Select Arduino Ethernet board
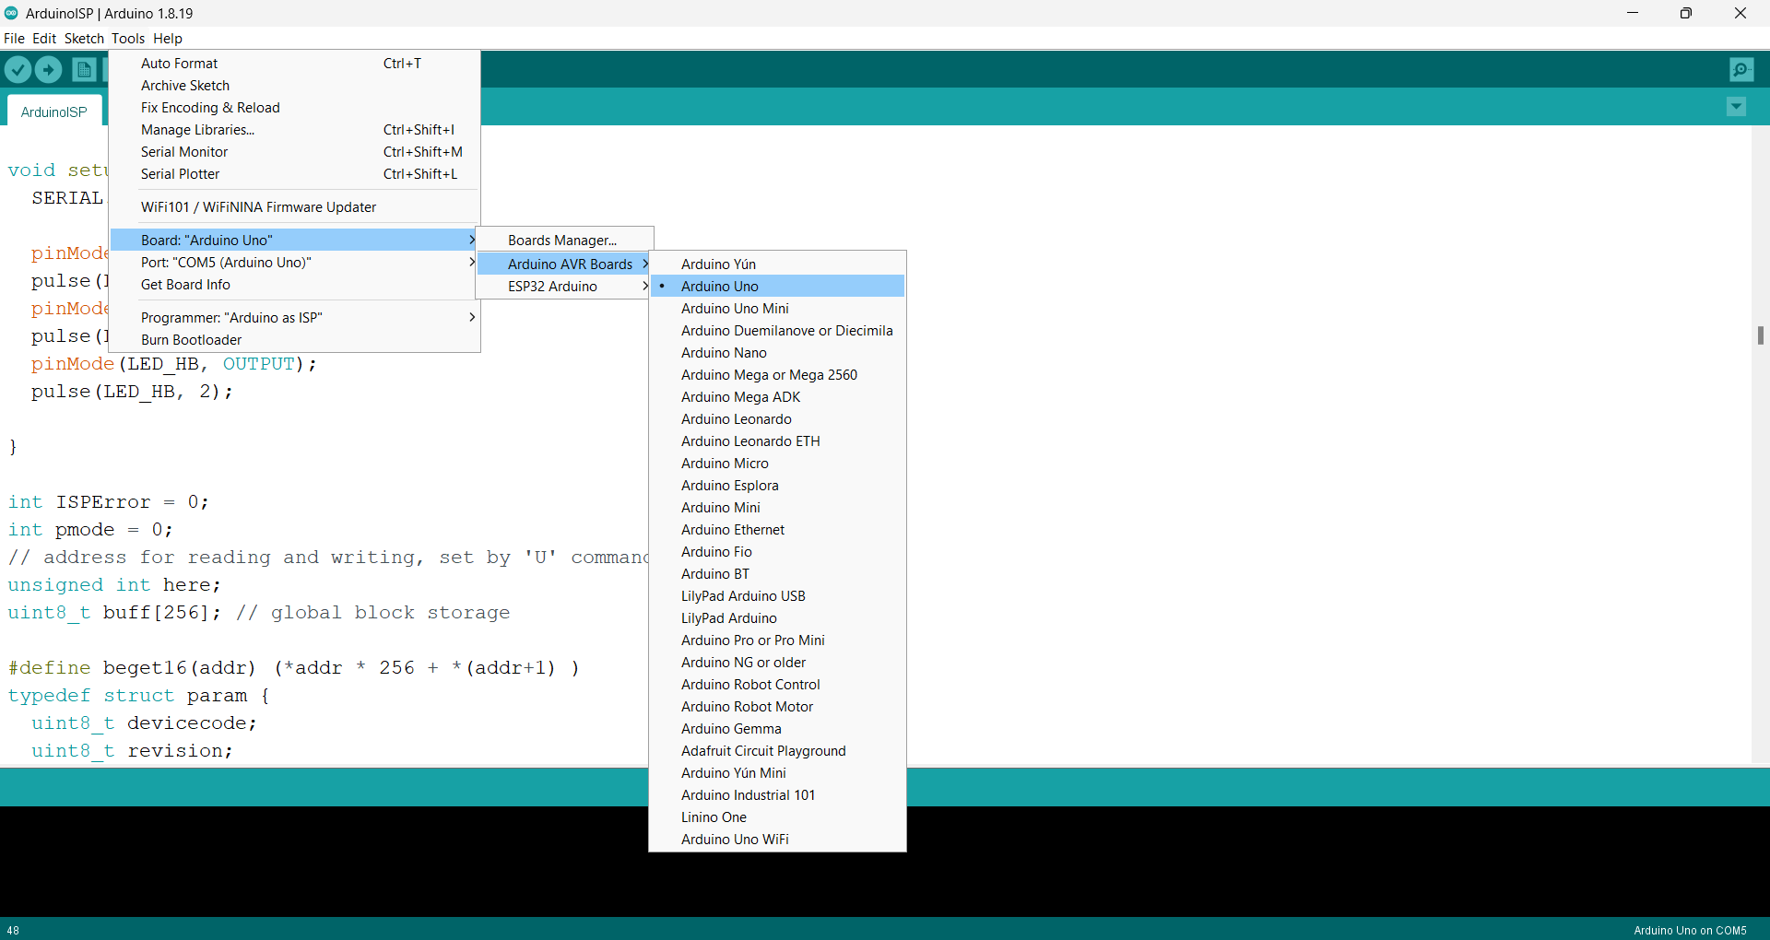1770x940 pixels. tap(777, 530)
